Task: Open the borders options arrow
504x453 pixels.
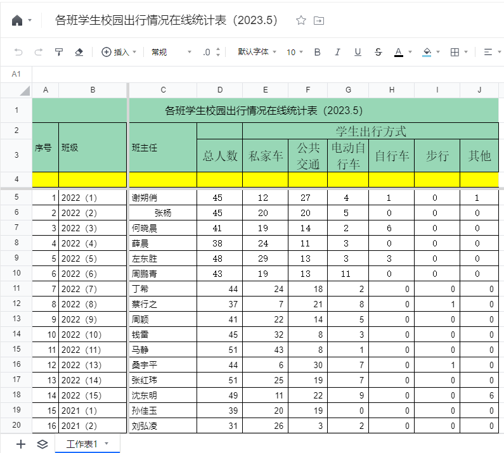Action: point(466,52)
